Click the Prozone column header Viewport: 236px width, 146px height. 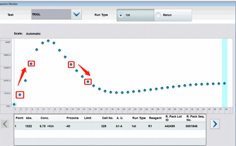tap(73, 118)
